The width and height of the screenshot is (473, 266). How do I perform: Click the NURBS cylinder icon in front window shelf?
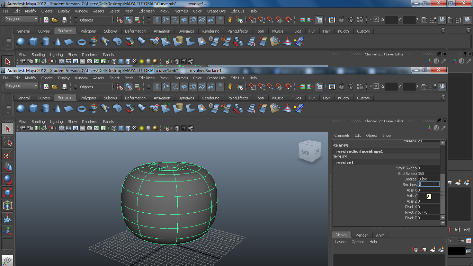[x=45, y=109]
